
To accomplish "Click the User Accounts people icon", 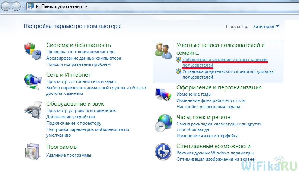I will point(163,50).
